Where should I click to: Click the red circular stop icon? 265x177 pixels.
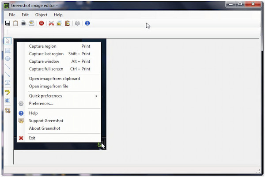42,23
